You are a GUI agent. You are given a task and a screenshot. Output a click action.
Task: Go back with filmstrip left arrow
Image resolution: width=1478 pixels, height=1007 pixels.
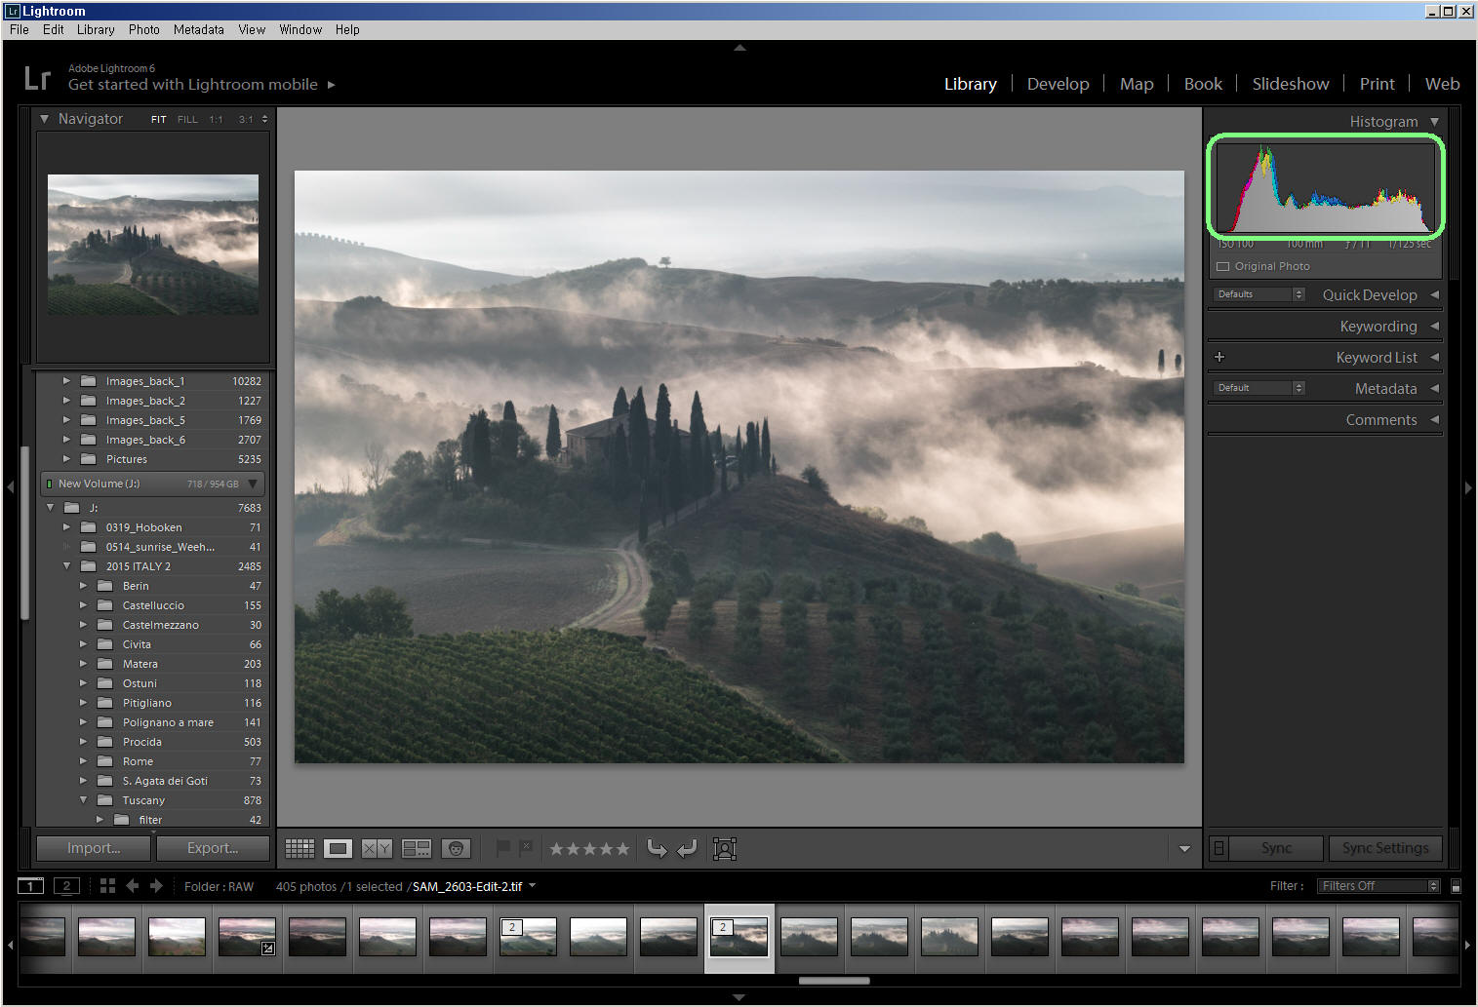pyautogui.click(x=132, y=886)
